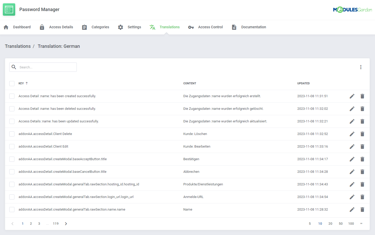Edit the 'Kunde: Löschen' translation with pencil icon
The height and width of the screenshot is (235, 375).
point(352,134)
